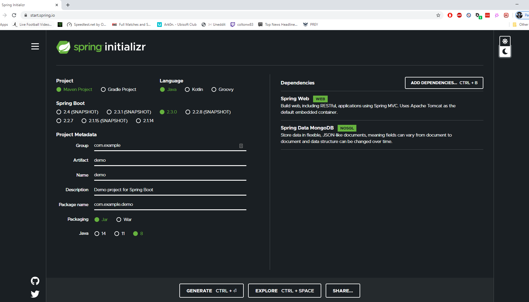Bookmark this page with star icon
529x302 pixels.
(x=438, y=15)
